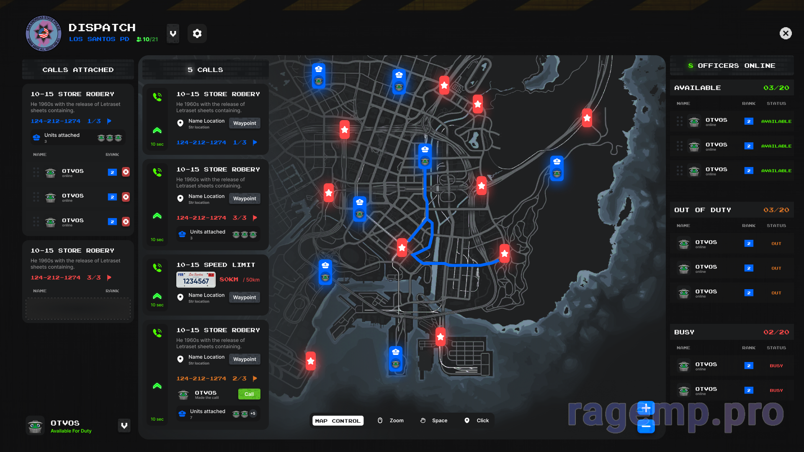
Task: Expand the dropdown next to DISPATCH title
Action: (173, 33)
